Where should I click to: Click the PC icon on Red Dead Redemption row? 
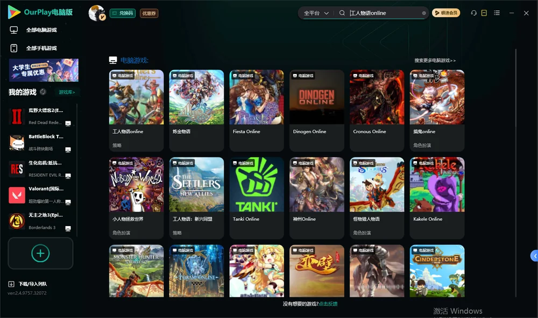click(68, 124)
